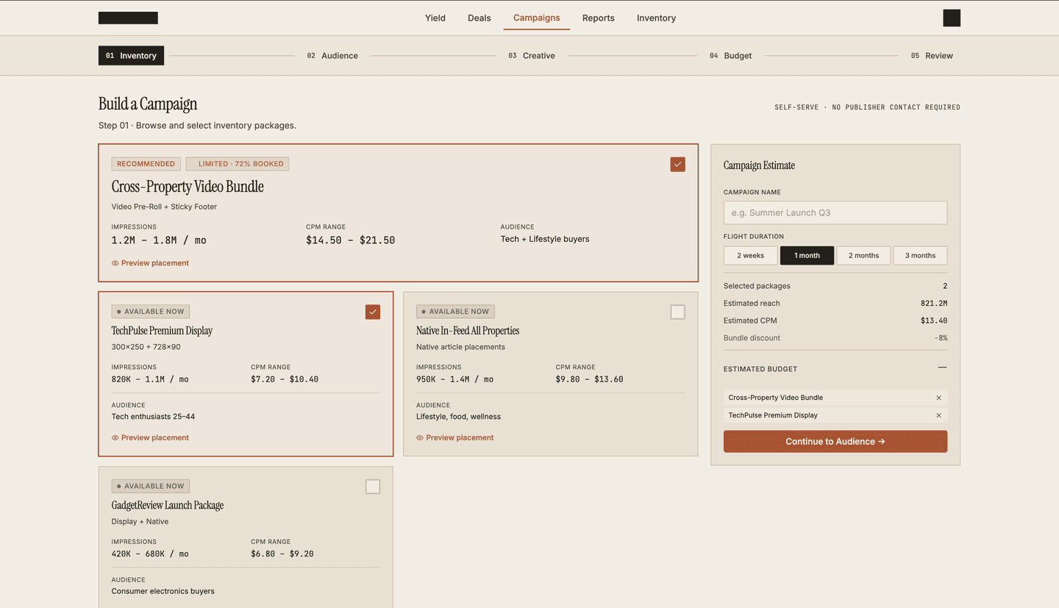This screenshot has width=1059, height=608.
Task: Preview the GadgetReview Launch Package placement
Action: pos(115,604)
